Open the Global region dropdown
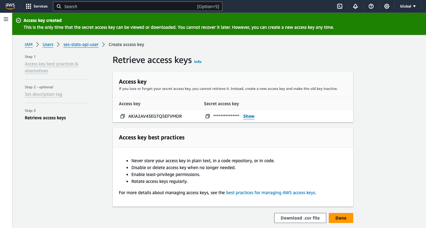The width and height of the screenshot is (426, 228). pos(408,6)
